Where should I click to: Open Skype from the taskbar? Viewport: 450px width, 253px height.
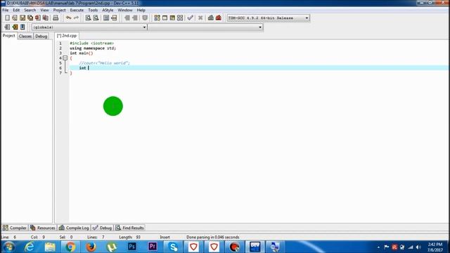coord(173,247)
